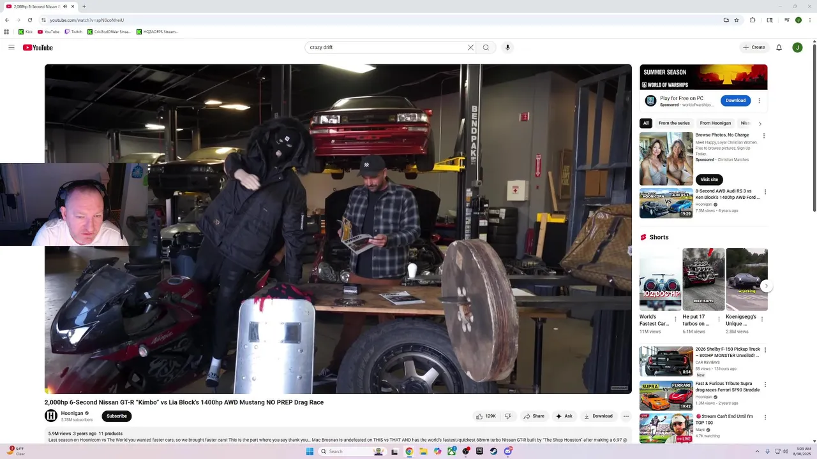Open the Chrome extensions puzzle menu
This screenshot has width=817, height=459.
[753, 20]
